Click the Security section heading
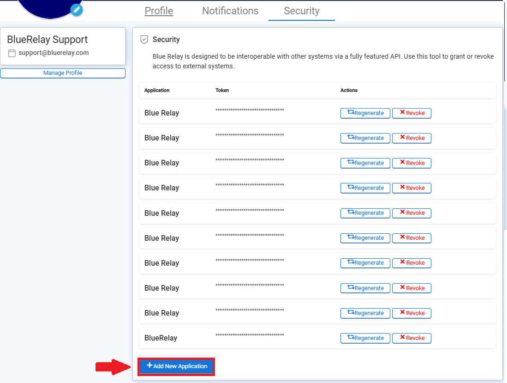Screen dimensions: 507x383 pos(166,39)
